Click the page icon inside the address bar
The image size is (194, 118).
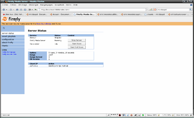pyautogui.click(x=40, y=10)
